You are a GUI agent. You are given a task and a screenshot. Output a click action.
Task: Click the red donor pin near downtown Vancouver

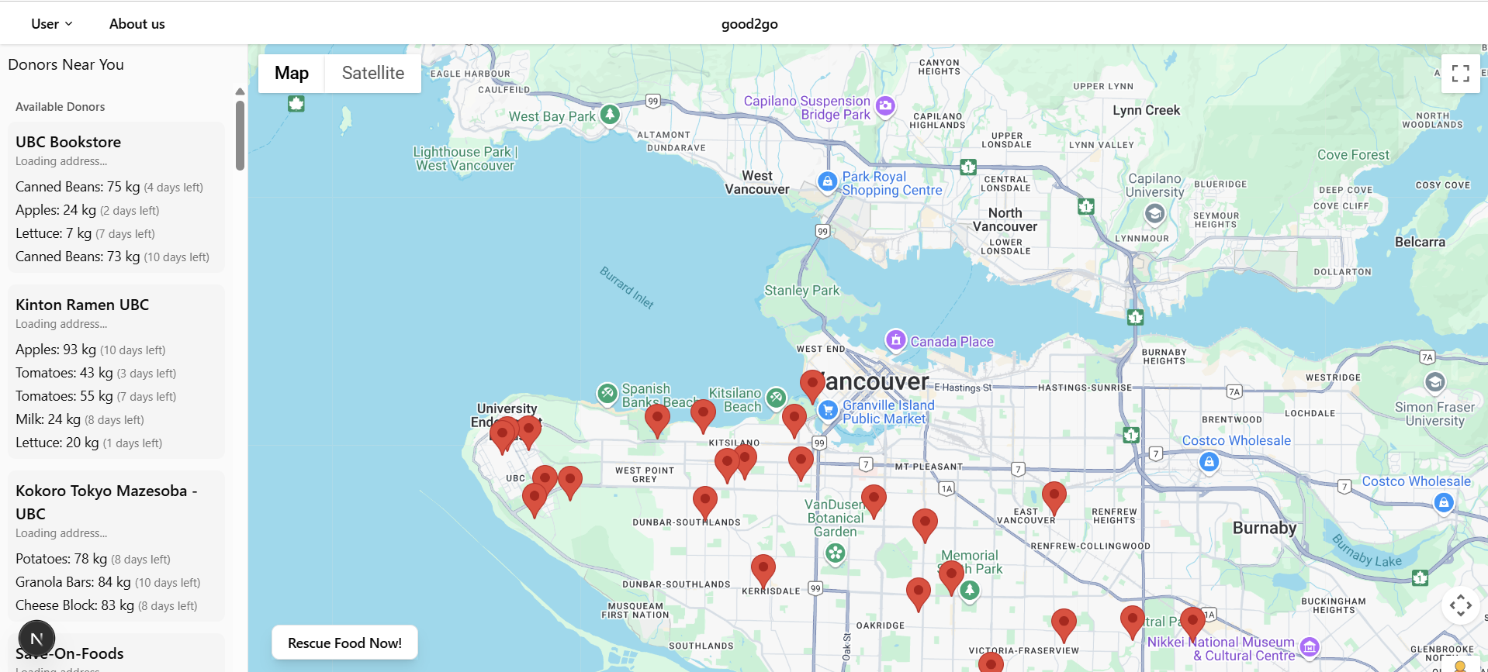click(x=812, y=386)
